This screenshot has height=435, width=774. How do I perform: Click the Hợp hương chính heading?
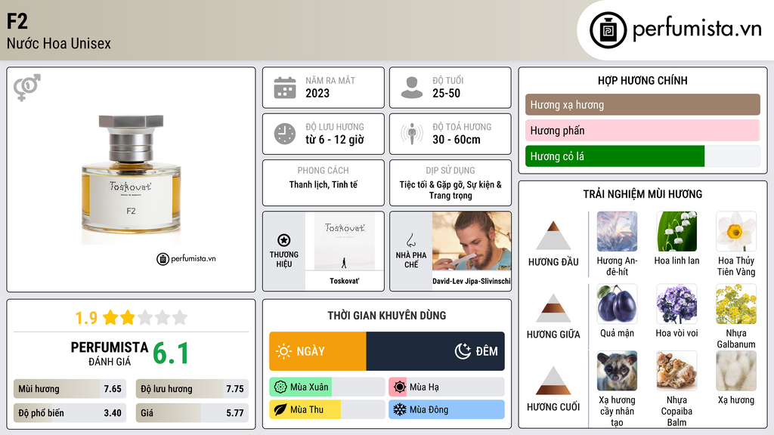point(642,80)
